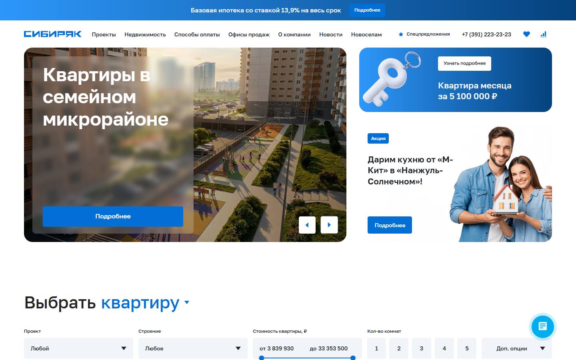Open the comparison bar chart icon
Screen dimensions: 576x360
pos(543,34)
